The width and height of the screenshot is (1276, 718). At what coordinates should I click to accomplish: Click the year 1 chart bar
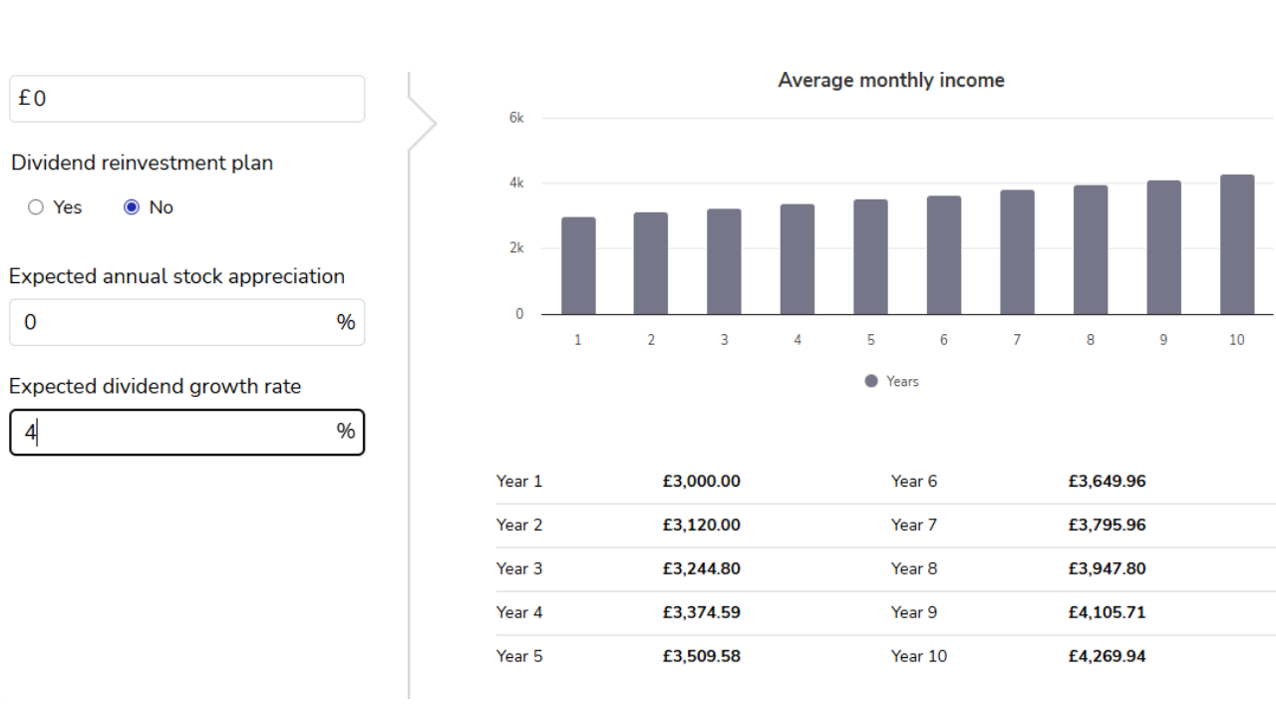578,266
